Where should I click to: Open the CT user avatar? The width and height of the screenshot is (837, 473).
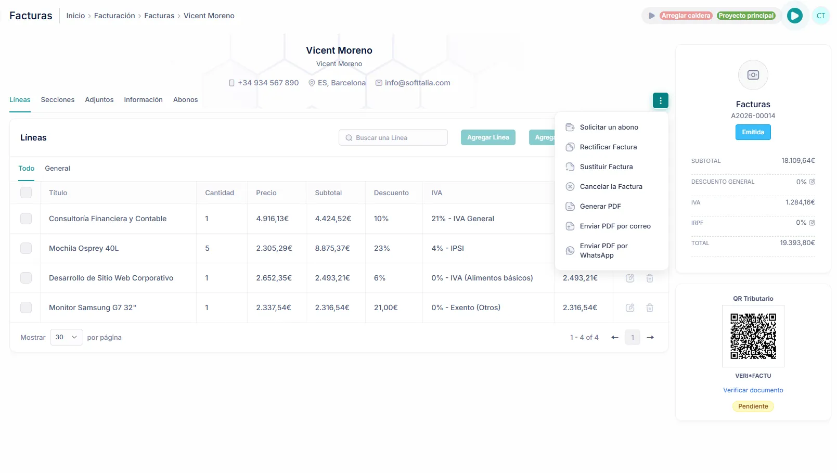pyautogui.click(x=820, y=16)
